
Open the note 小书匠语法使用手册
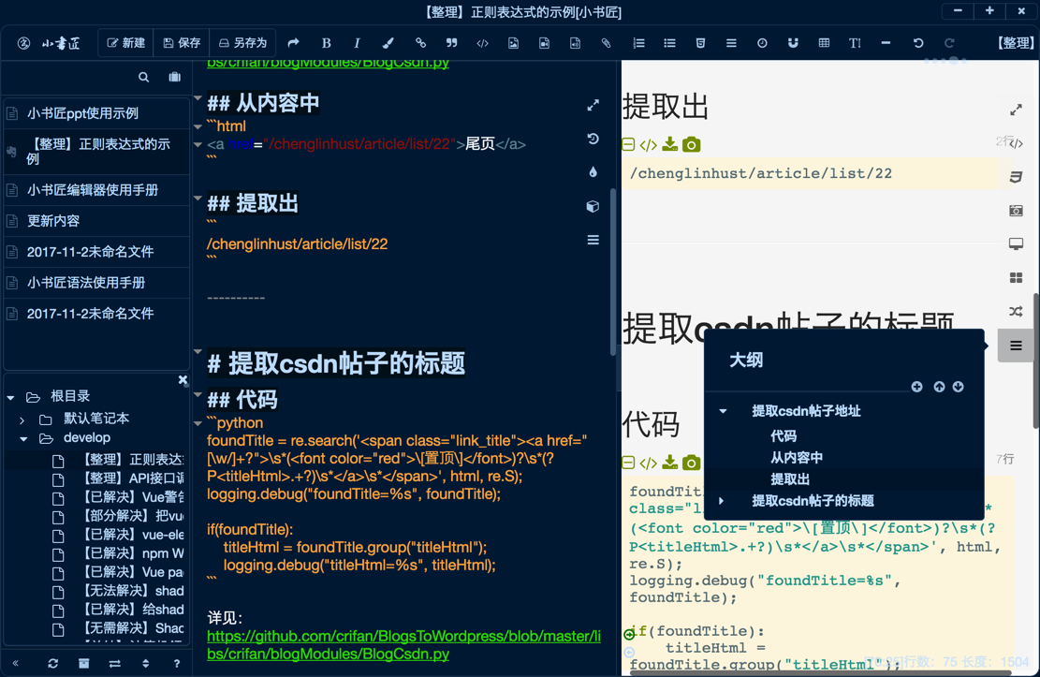[x=96, y=283]
